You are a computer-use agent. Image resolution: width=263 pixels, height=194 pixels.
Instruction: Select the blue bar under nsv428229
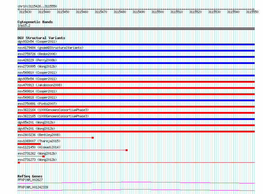pyautogui.click(x=136, y=63)
